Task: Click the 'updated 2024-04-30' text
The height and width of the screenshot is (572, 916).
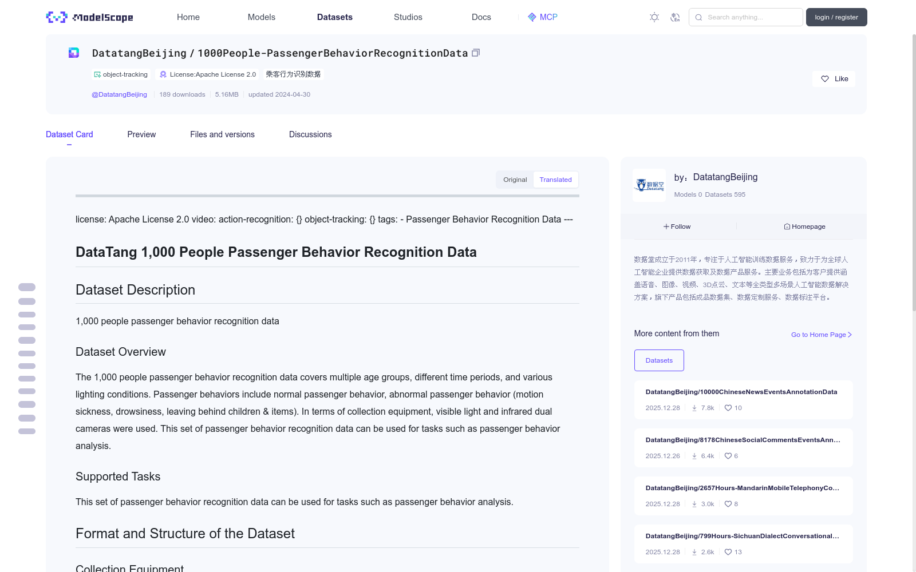Action: coord(279,94)
